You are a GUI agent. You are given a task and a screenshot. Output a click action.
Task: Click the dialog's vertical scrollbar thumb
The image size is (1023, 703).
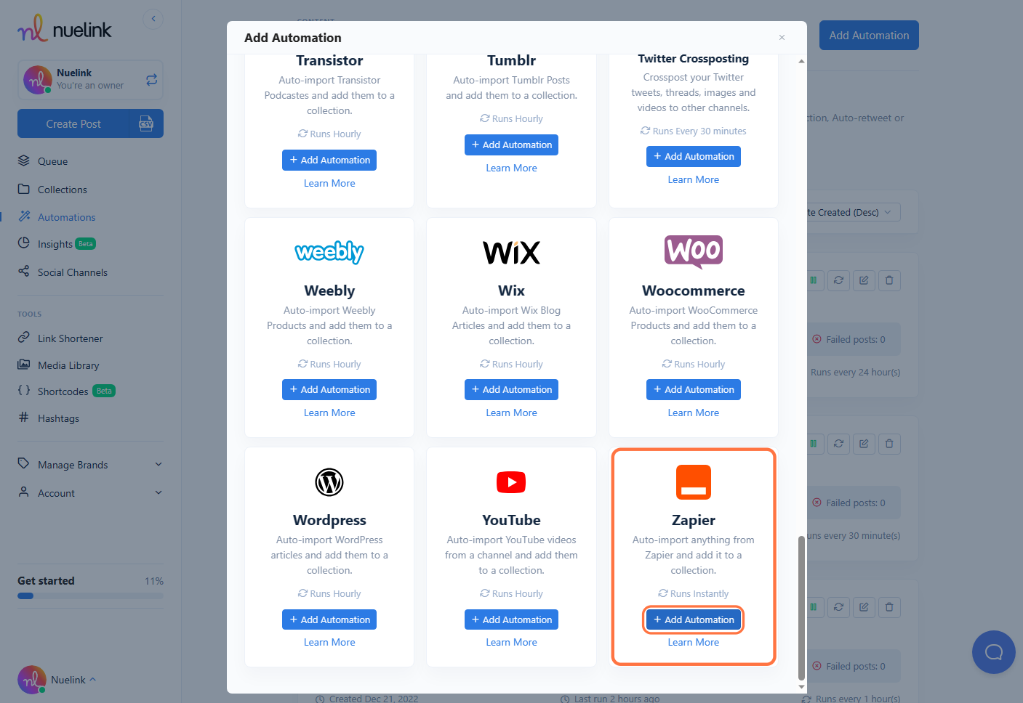801,608
